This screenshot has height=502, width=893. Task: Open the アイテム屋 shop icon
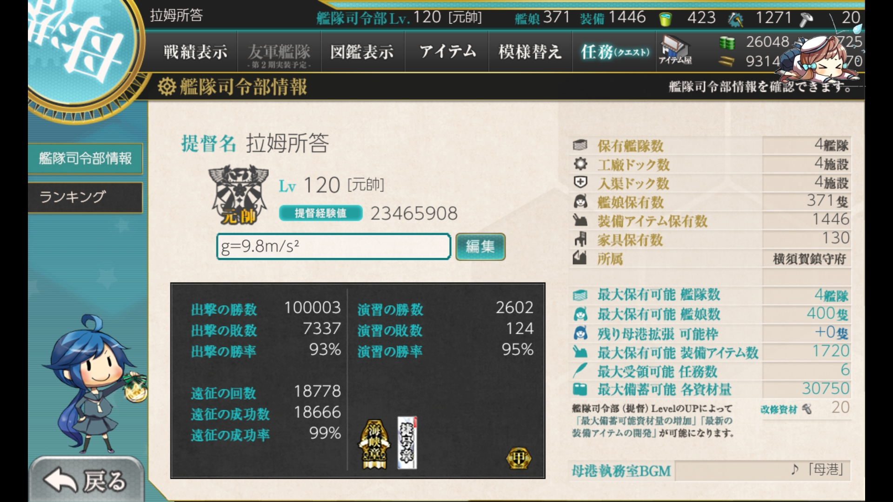click(675, 51)
